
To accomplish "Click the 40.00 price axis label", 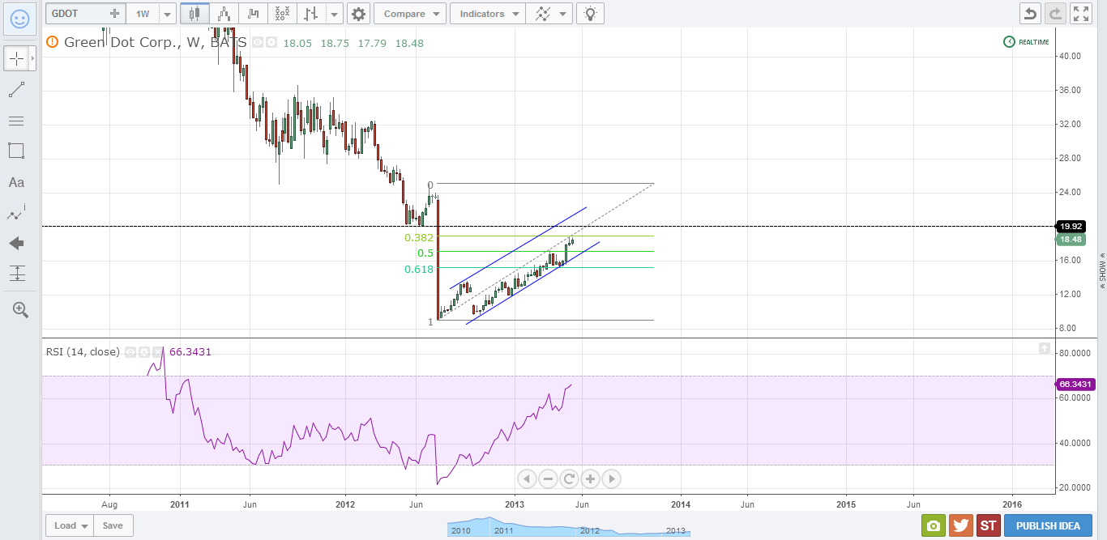I will tap(1071, 56).
